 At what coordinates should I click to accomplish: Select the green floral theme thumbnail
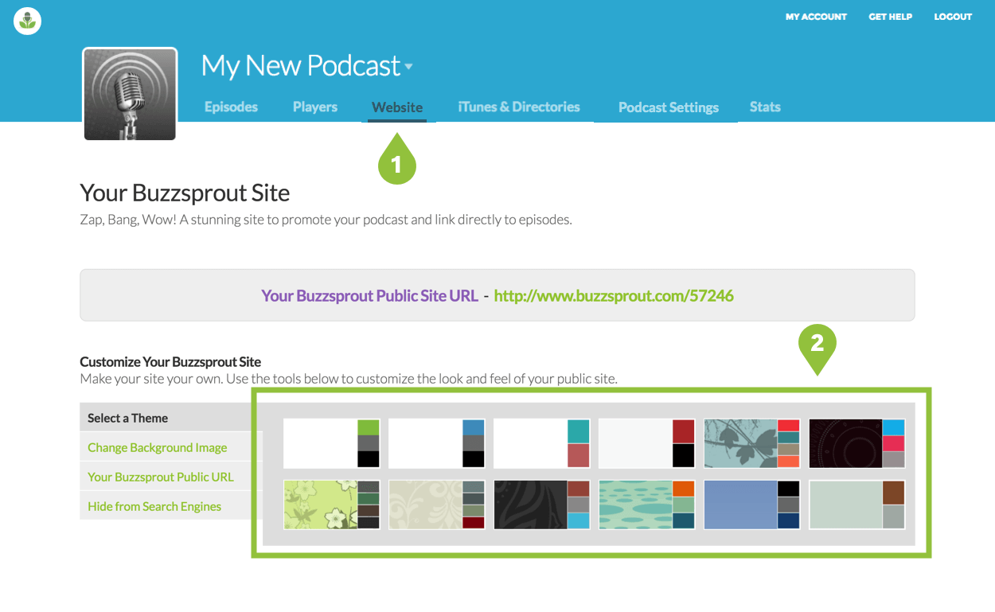[331, 505]
